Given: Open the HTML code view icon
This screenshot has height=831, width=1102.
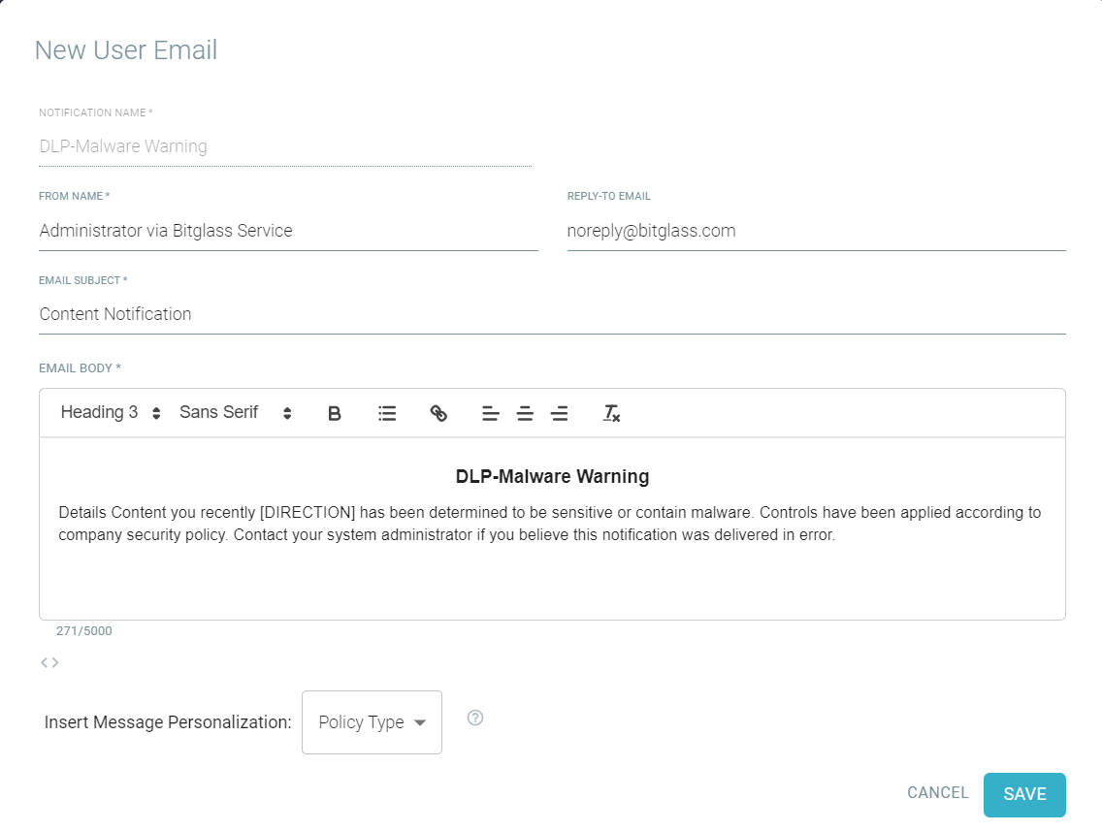Looking at the screenshot, I should click(49, 662).
